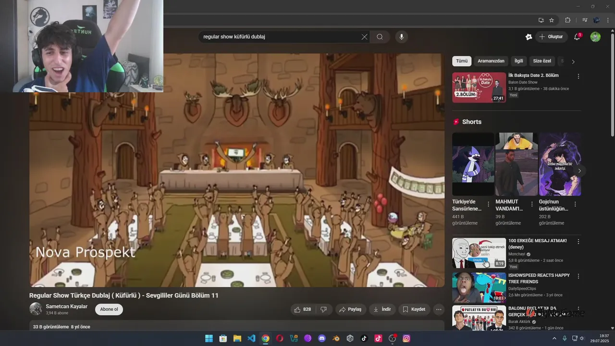
Task: Click the Oluştur create button
Action: (x=551, y=37)
